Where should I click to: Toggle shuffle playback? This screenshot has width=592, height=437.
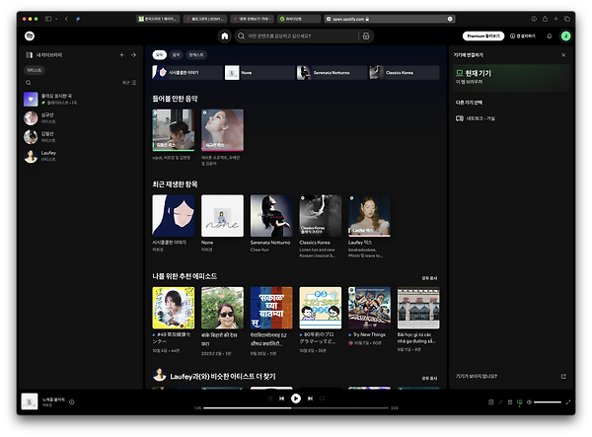(x=269, y=399)
